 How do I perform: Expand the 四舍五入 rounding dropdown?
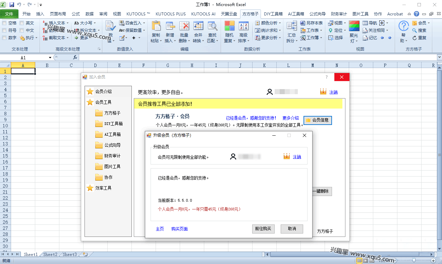pos(144,23)
